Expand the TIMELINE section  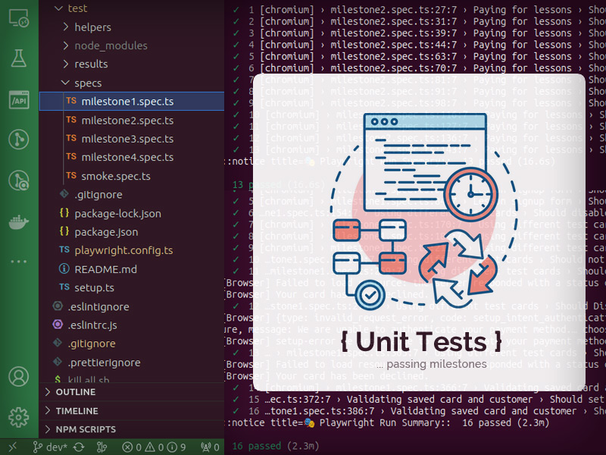point(77,410)
